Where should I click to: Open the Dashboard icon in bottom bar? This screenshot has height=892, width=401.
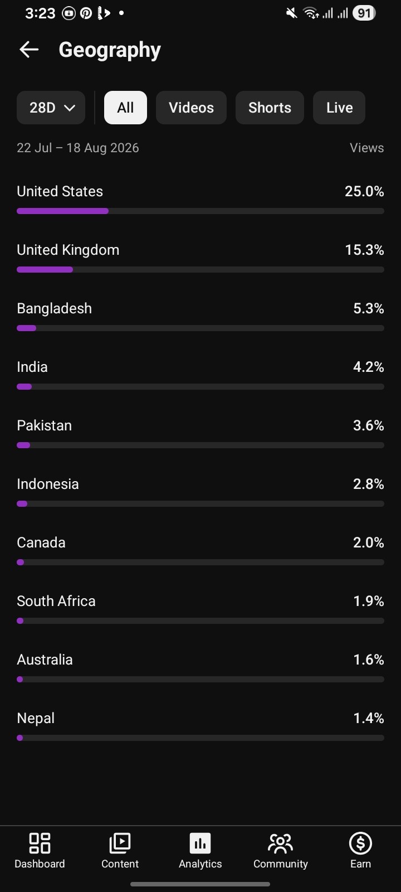(x=40, y=843)
